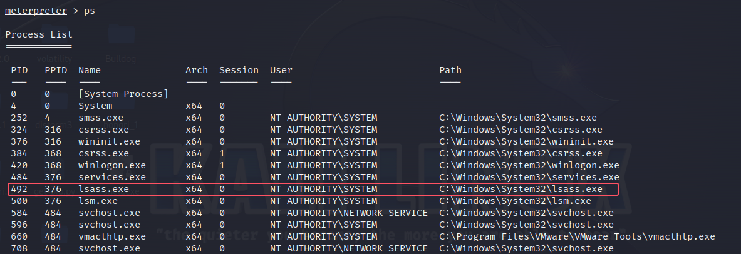The height and width of the screenshot is (254, 741).
Task: Select path C:\Windows\System32\lsm.exe
Action: tap(515, 201)
